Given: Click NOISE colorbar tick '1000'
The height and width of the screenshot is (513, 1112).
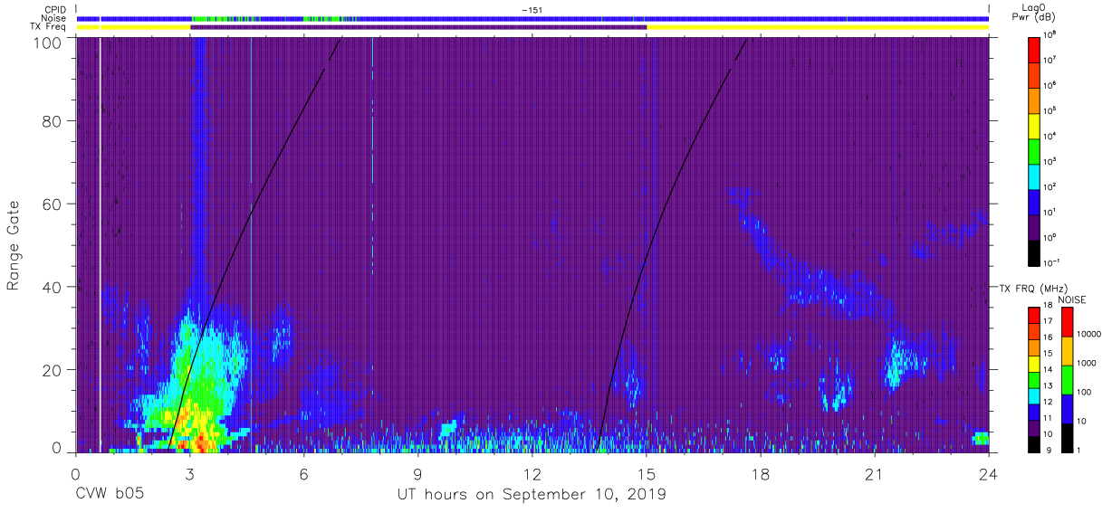Looking at the screenshot, I should pyautogui.click(x=1088, y=365).
